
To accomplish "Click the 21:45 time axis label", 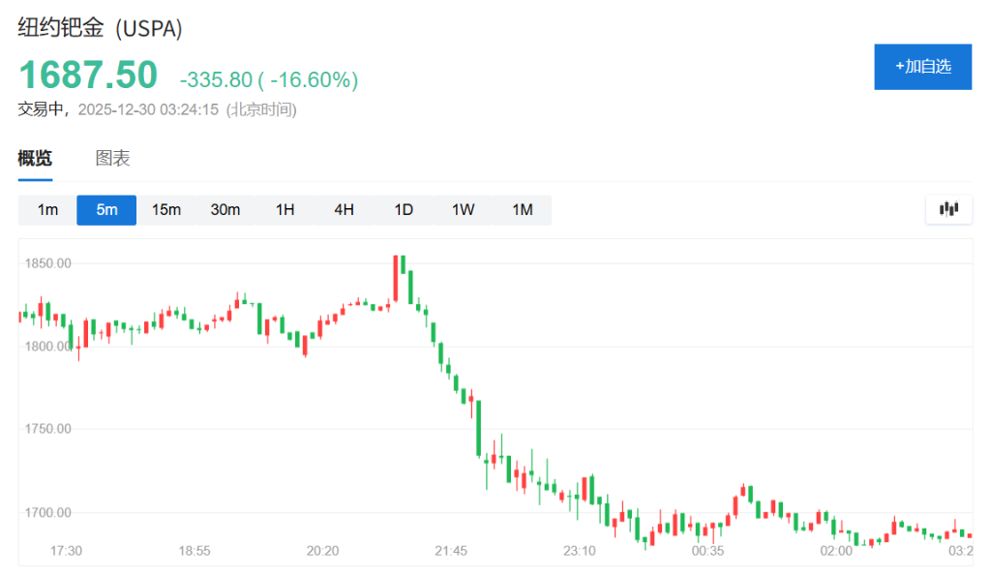I will point(451,550).
